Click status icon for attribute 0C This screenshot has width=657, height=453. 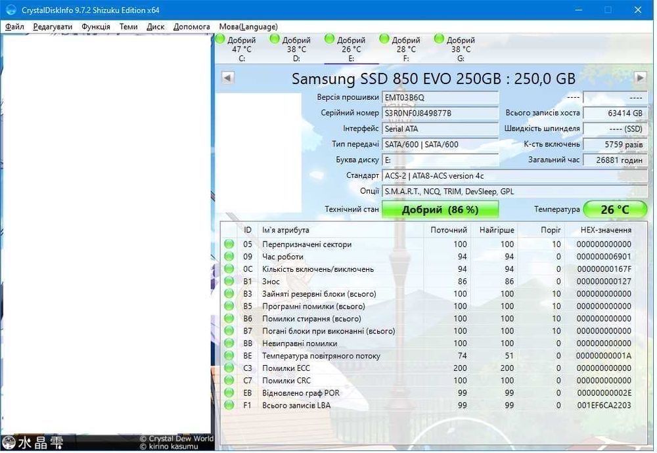tap(229, 269)
